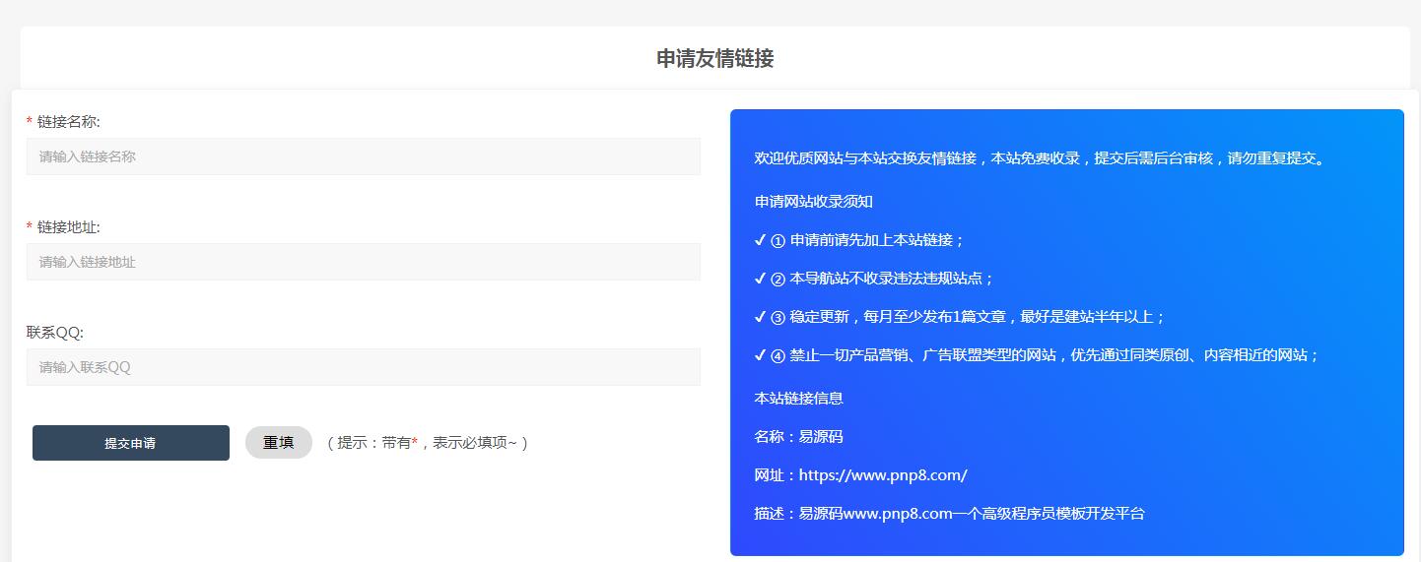1421x562 pixels.
Task: Click the 申请友情链接 page heading
Action: [714, 59]
